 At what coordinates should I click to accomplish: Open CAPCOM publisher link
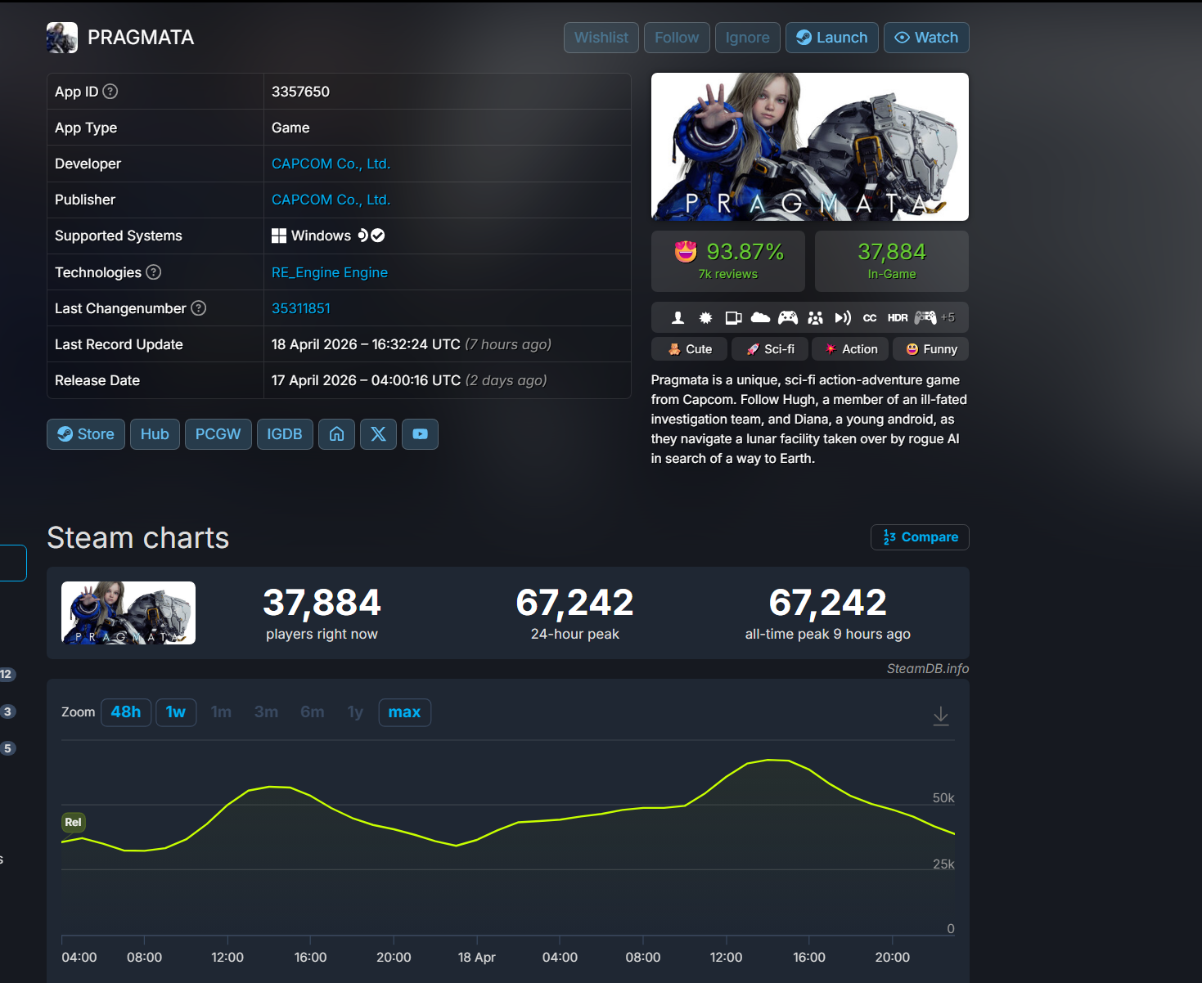[331, 200]
